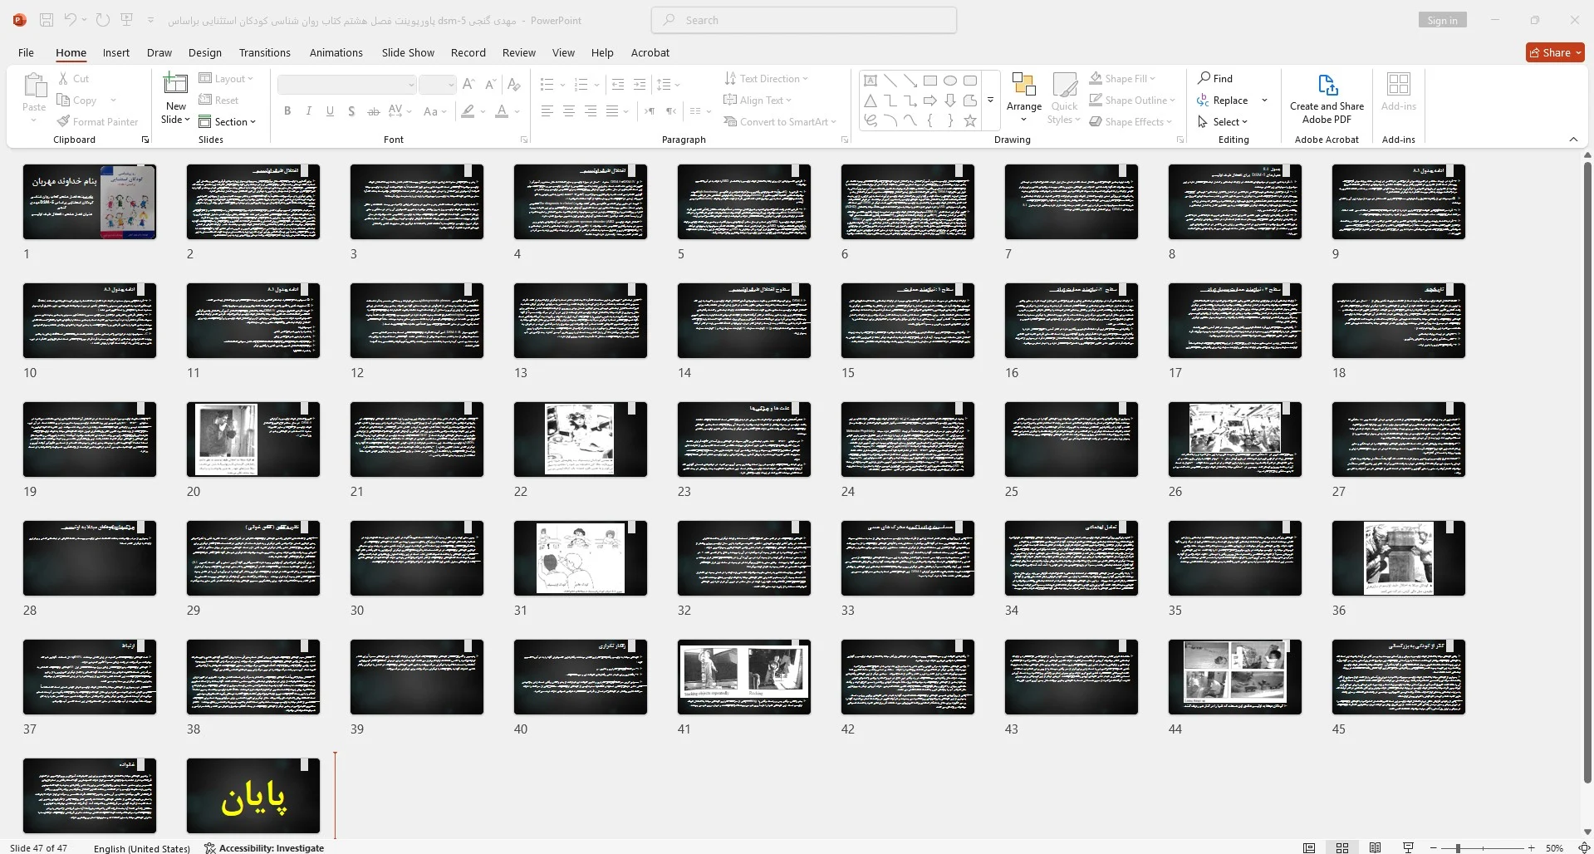Viewport: 1594px width, 854px height.
Task: Click the Paste clipboard icon
Action: click(x=34, y=86)
